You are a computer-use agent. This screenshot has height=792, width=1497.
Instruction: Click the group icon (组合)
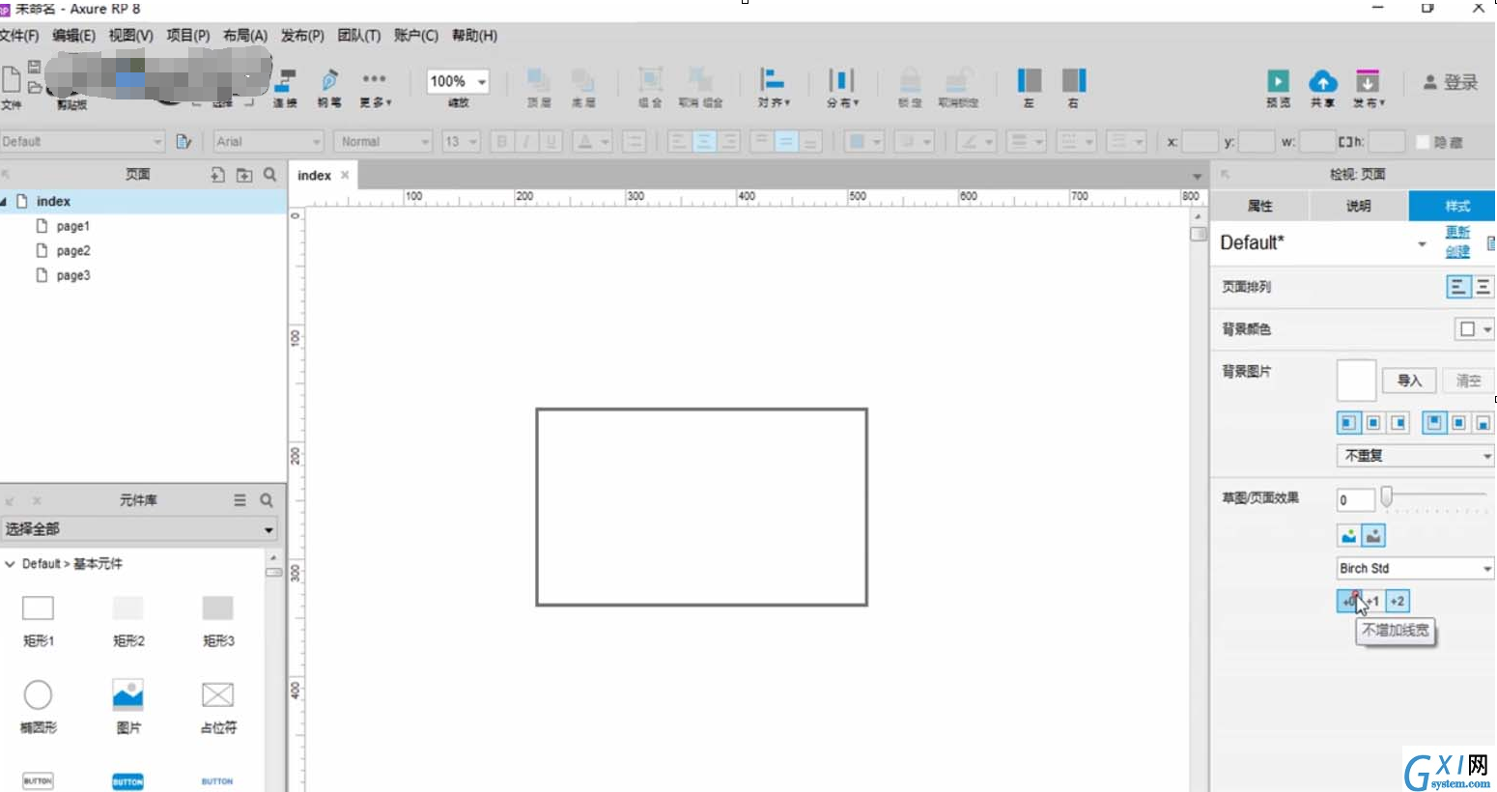pyautogui.click(x=650, y=80)
